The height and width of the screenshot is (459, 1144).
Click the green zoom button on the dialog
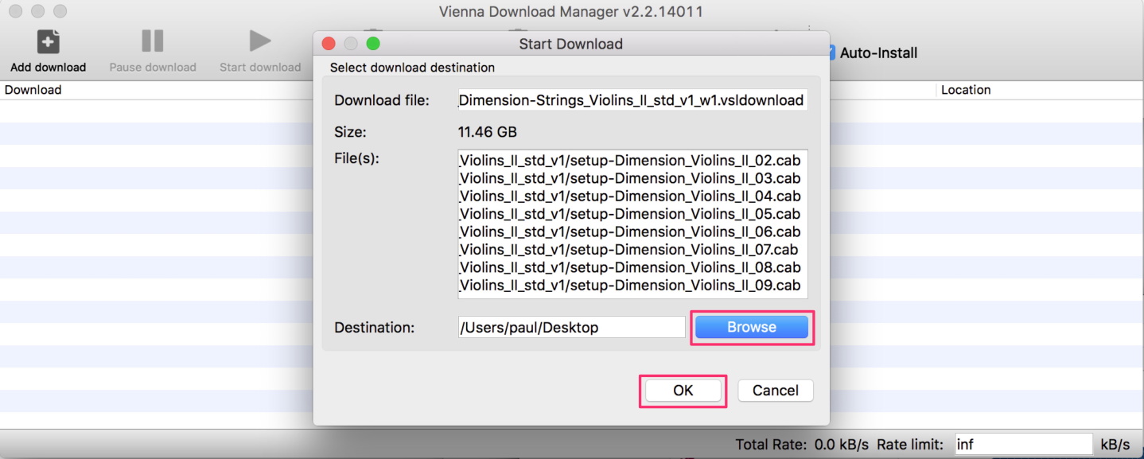[x=373, y=44]
